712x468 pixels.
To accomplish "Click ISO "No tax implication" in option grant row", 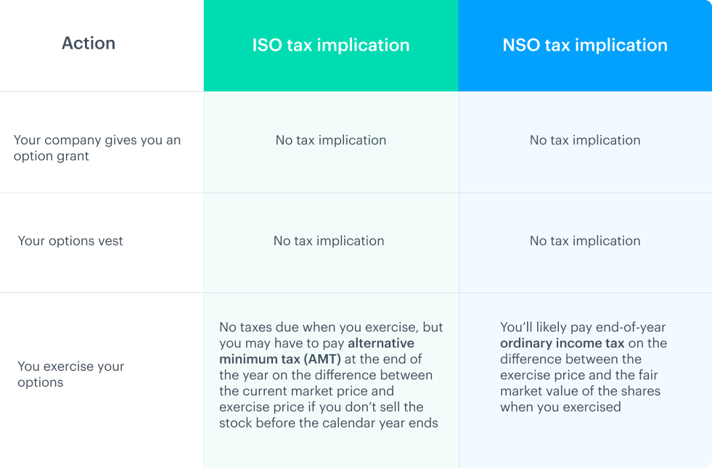I will tap(331, 140).
